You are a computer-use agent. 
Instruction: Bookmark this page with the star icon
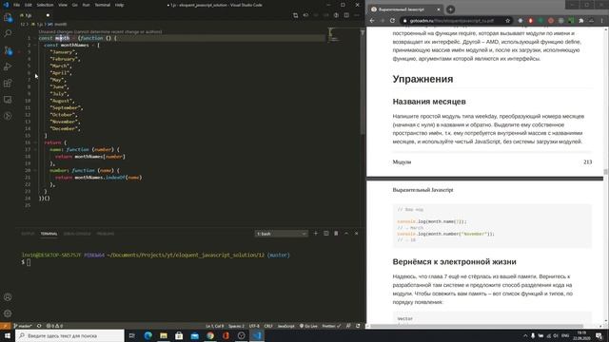pos(507,21)
